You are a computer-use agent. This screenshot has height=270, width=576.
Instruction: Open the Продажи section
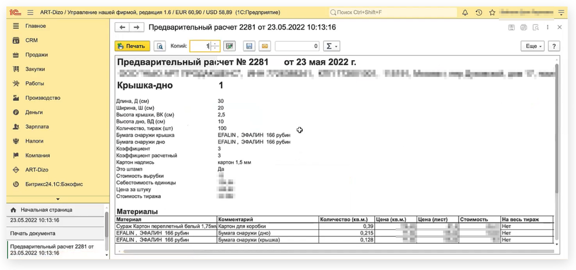coord(36,55)
